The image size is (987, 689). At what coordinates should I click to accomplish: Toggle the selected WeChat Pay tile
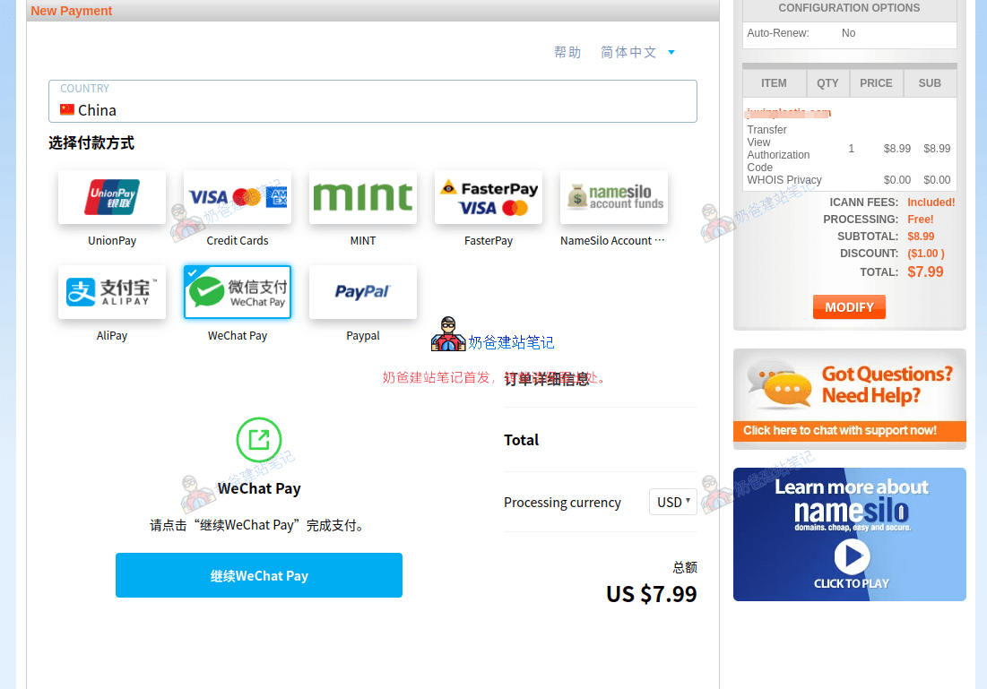pos(238,292)
